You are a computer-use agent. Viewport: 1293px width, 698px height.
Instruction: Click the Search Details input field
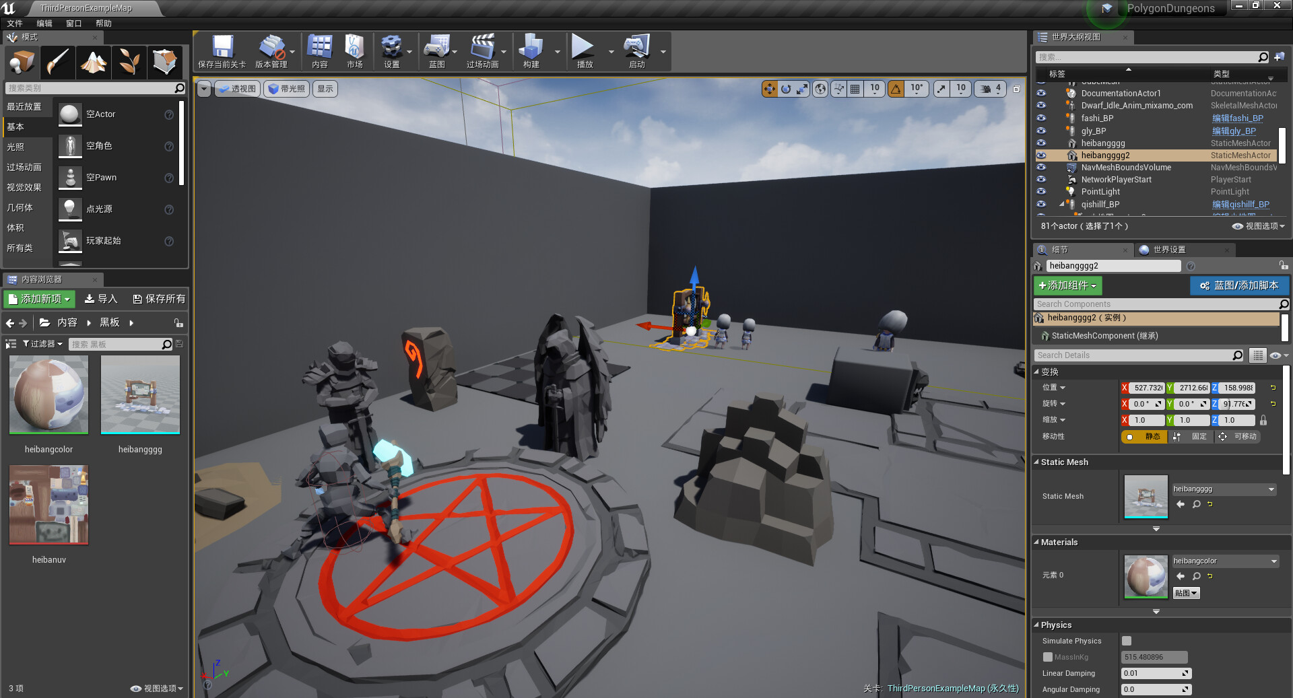click(1134, 355)
